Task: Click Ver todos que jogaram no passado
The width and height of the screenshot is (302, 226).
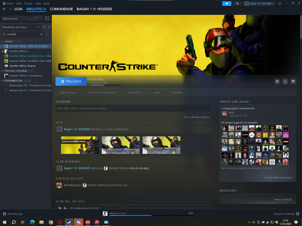Action: pos(247,168)
